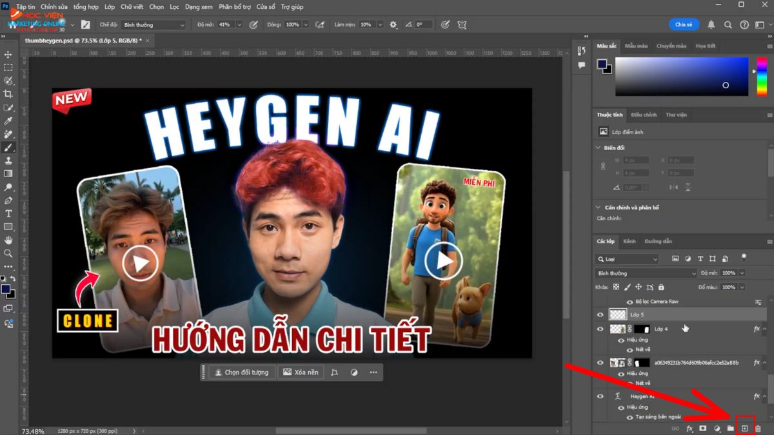Click the color picker field

pyautogui.click(x=682, y=77)
